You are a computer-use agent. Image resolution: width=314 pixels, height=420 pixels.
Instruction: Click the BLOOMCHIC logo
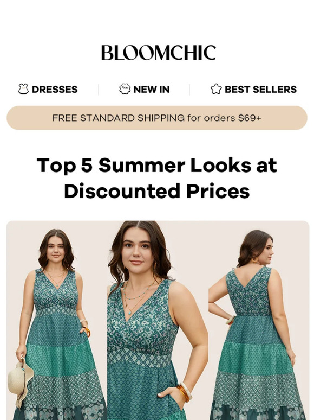[x=159, y=53]
